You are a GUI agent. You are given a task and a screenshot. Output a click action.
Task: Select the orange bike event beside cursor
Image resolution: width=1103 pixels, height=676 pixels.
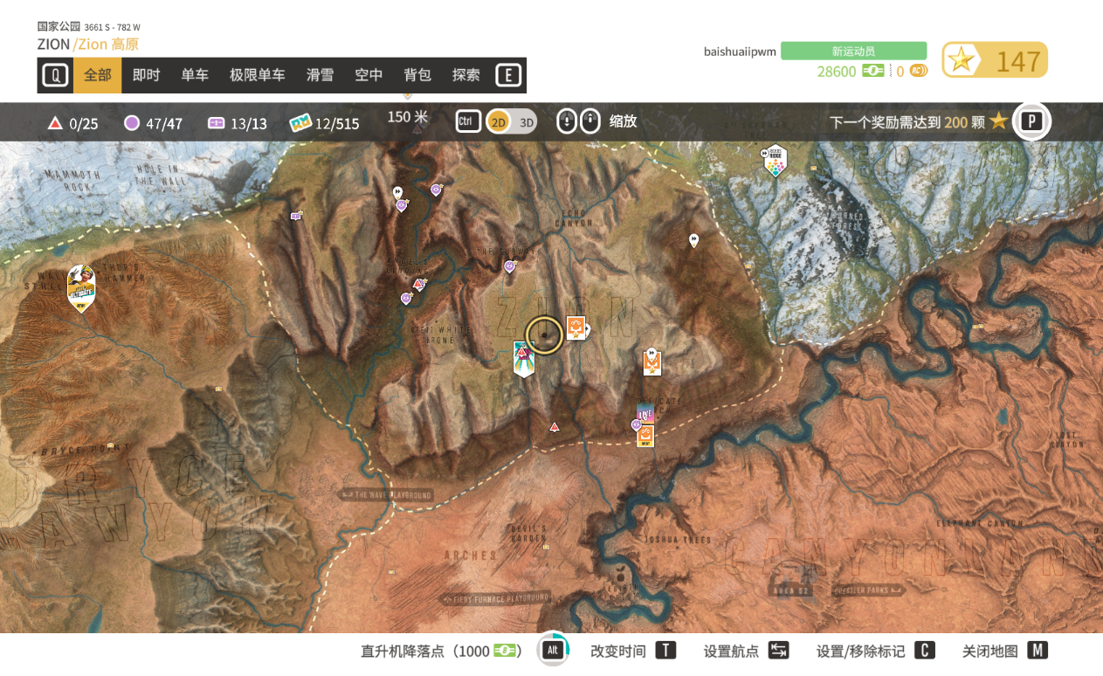click(x=576, y=328)
